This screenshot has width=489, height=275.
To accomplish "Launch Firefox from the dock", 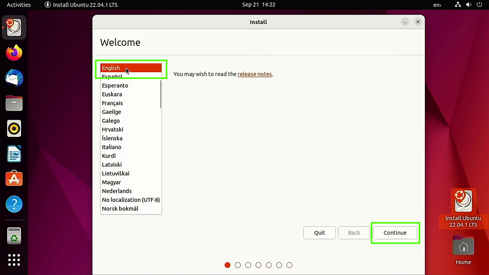I will [x=14, y=53].
